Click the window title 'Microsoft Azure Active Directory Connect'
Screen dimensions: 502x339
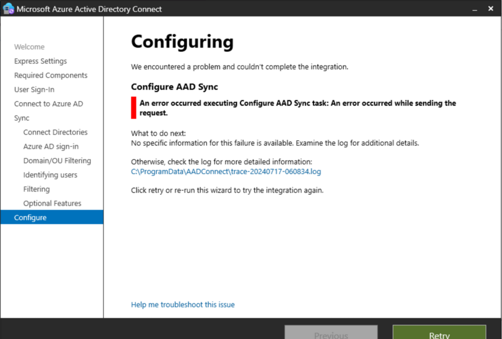point(89,9)
